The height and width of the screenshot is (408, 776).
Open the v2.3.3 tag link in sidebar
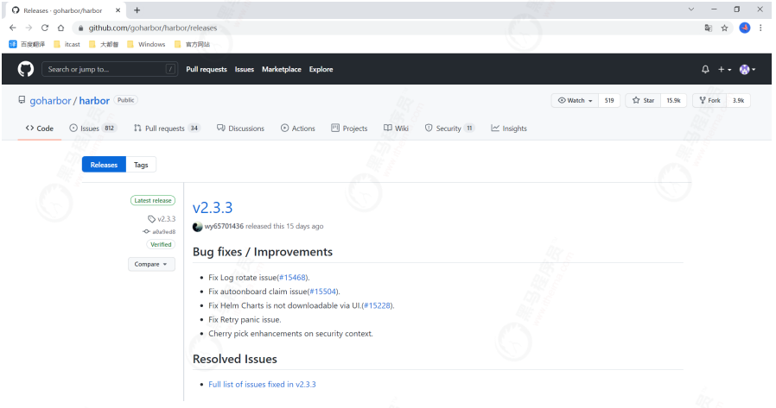[162, 219]
